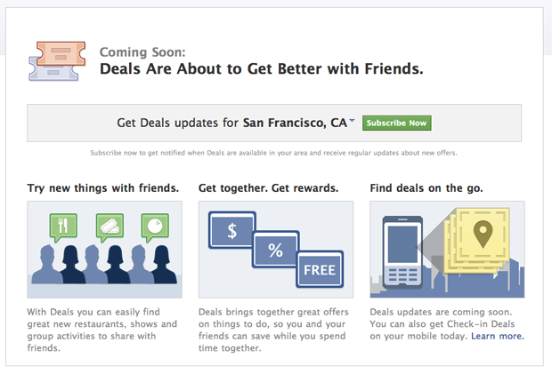Click the rewards offers illustration
This screenshot has width=552, height=374.
click(275, 250)
